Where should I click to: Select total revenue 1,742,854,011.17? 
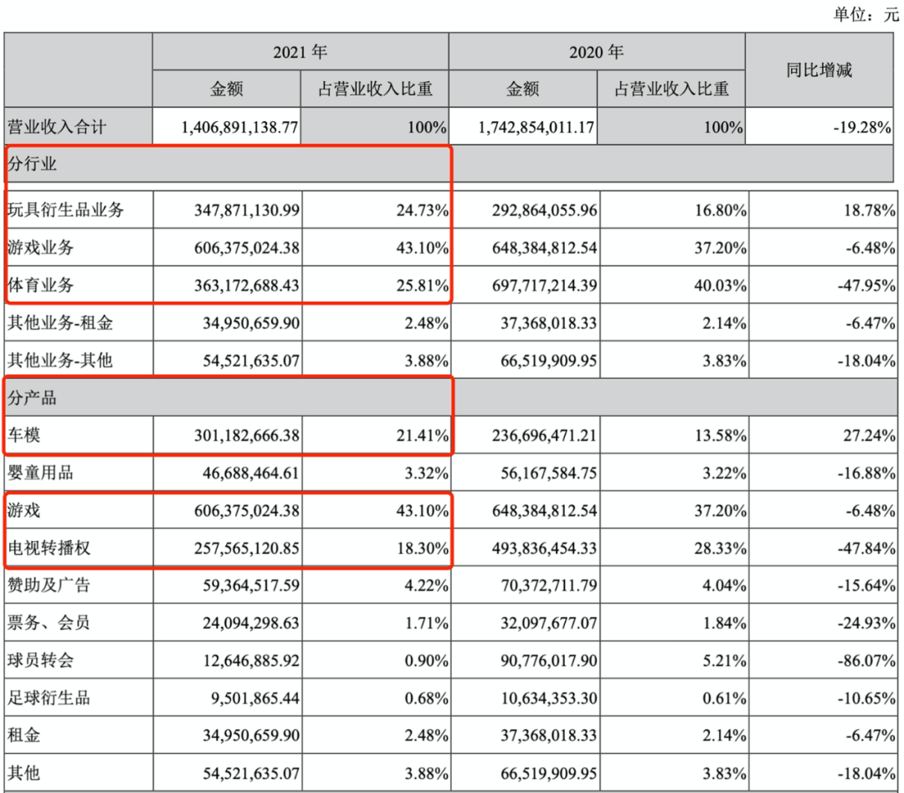click(x=537, y=127)
